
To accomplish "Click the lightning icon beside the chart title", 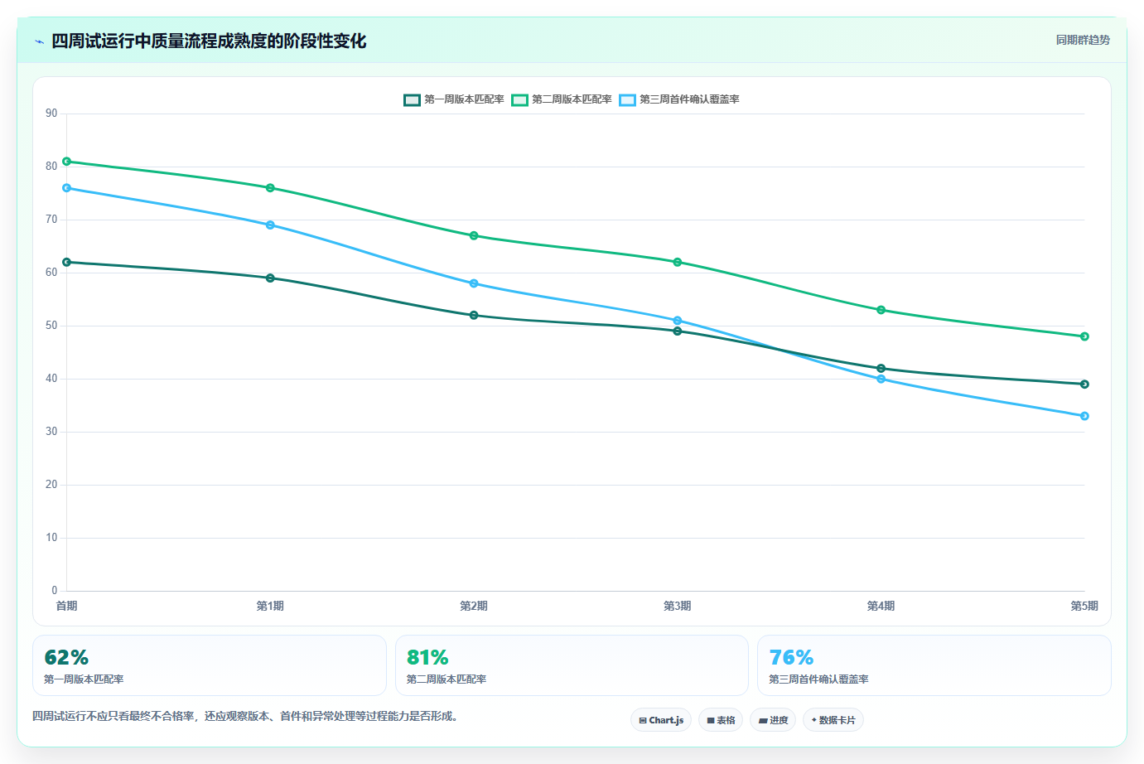I will [x=39, y=41].
